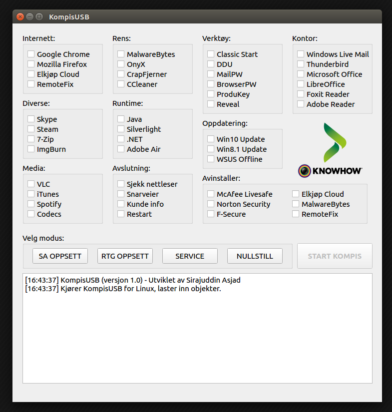
Task: Click the START KOMPIS button
Action: [x=335, y=256]
